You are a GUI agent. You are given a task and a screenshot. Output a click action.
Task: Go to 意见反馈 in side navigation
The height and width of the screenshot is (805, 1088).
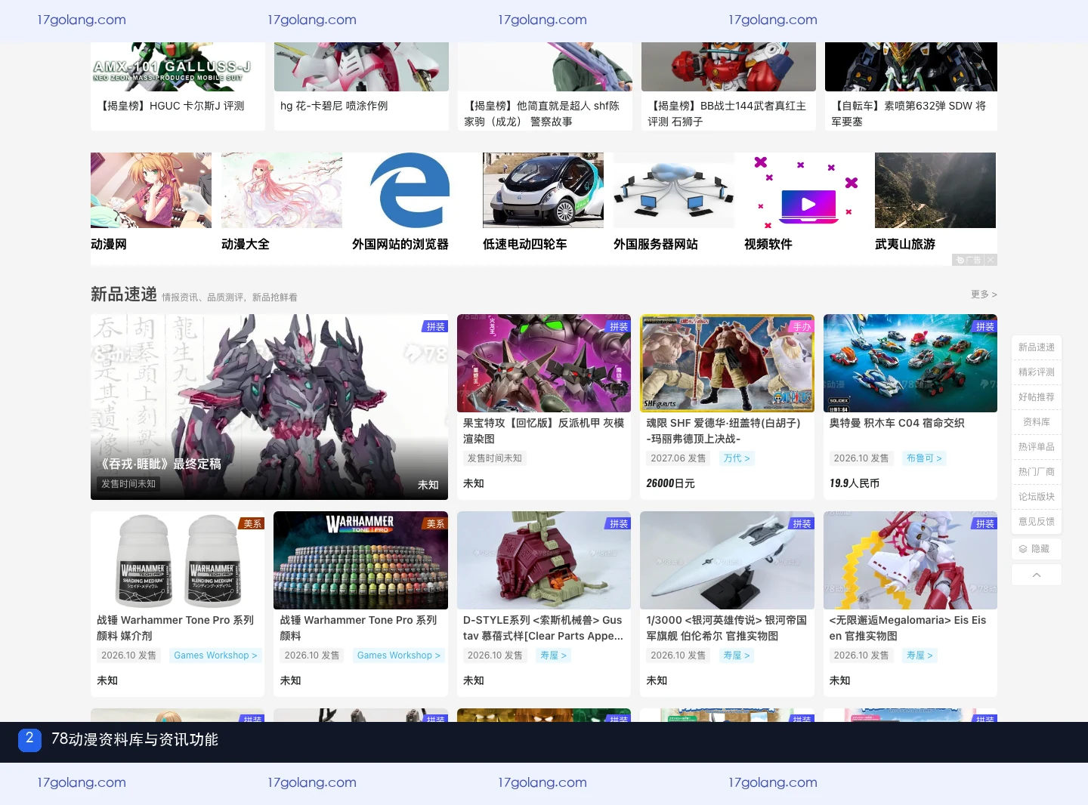click(1036, 522)
